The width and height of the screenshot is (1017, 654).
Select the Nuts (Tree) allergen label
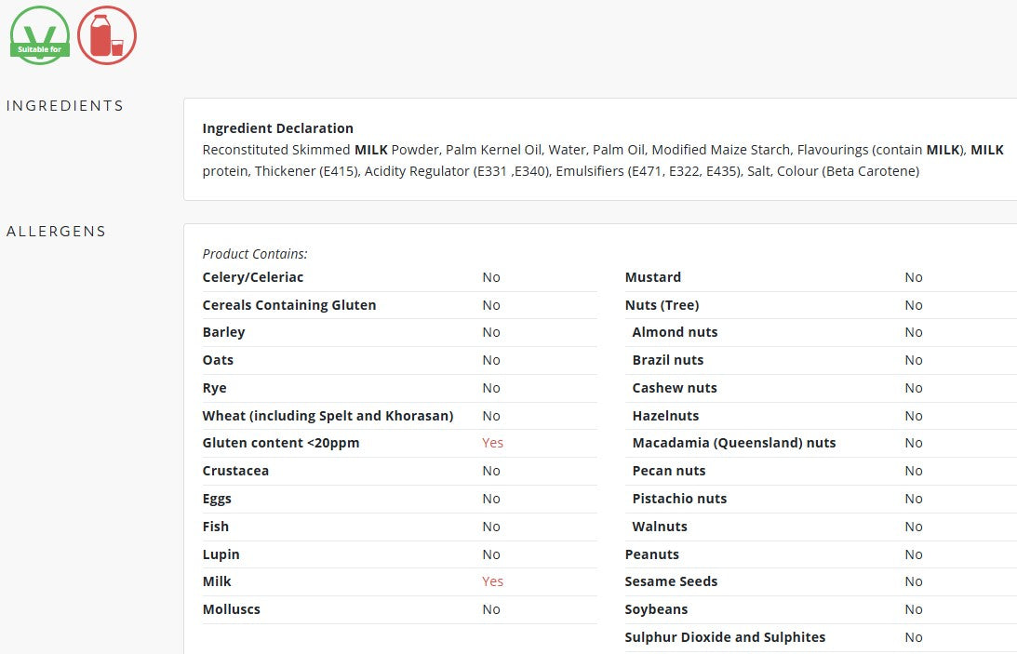[x=662, y=305]
